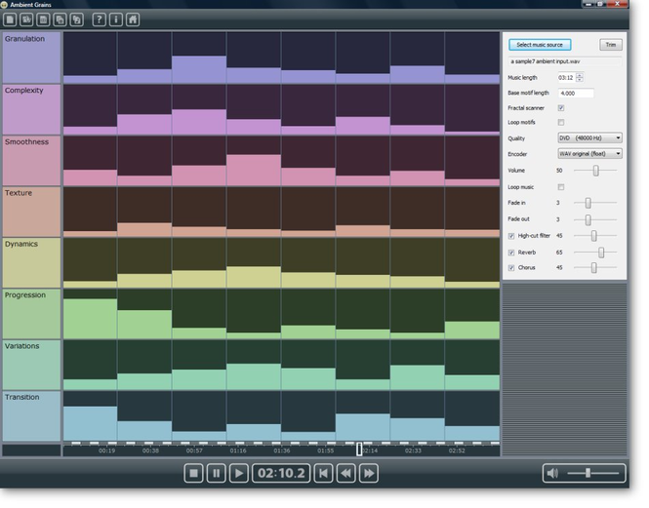The height and width of the screenshot is (508, 649).
Task: Open the Quality dropdown showing DVD (48000 Hz)
Action: point(589,137)
